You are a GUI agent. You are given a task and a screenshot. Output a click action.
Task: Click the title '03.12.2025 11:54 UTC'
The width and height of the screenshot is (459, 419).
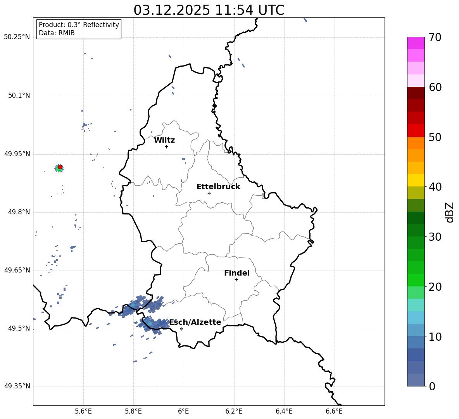209,10
